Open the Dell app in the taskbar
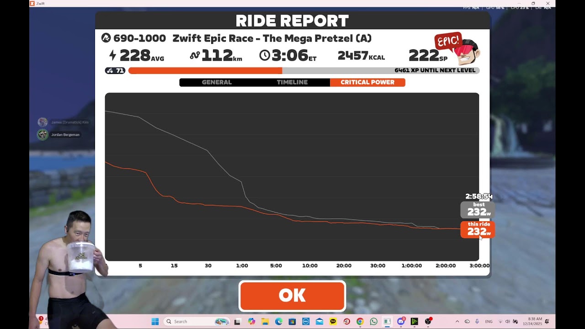The height and width of the screenshot is (329, 585). (x=306, y=322)
